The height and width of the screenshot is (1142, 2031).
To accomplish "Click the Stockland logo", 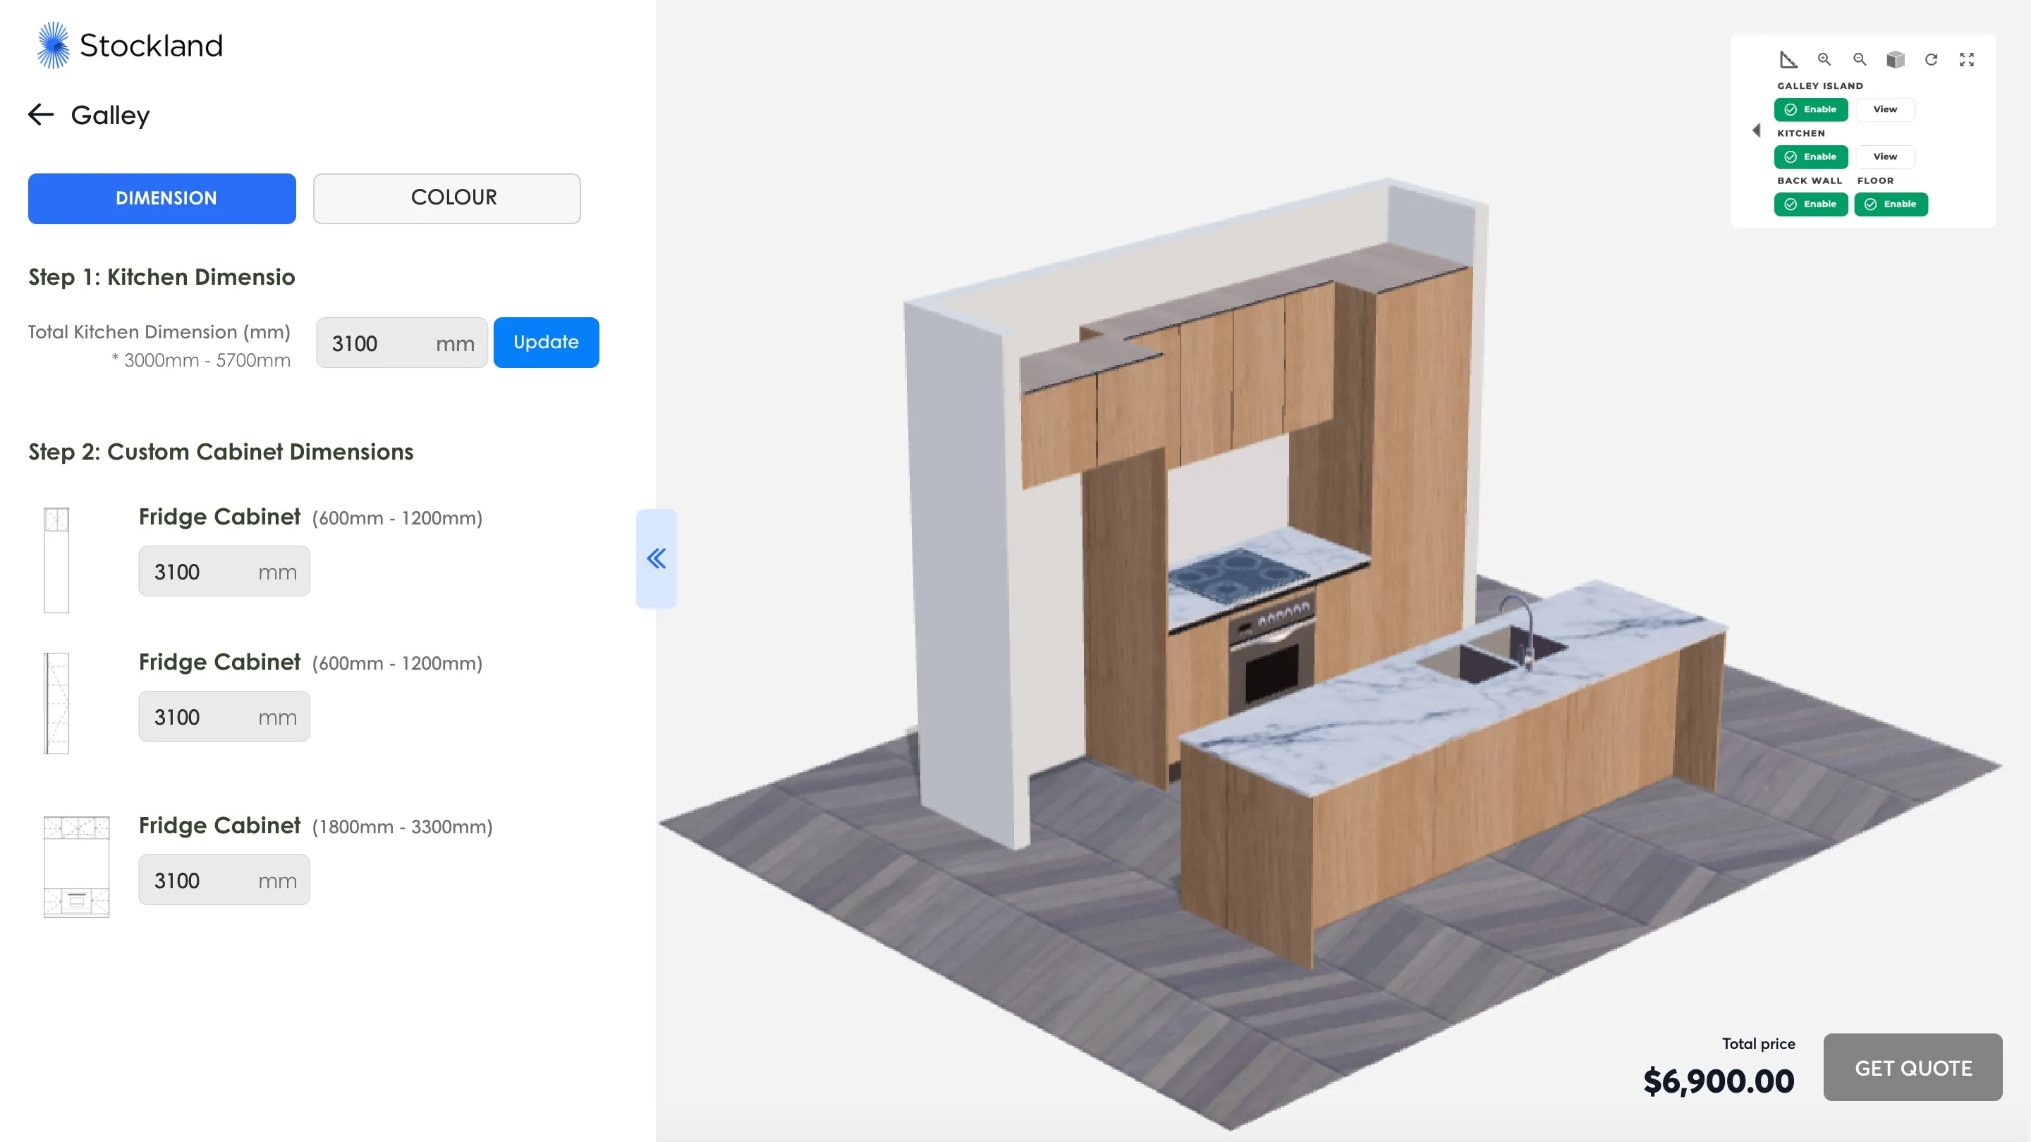I will (x=130, y=46).
